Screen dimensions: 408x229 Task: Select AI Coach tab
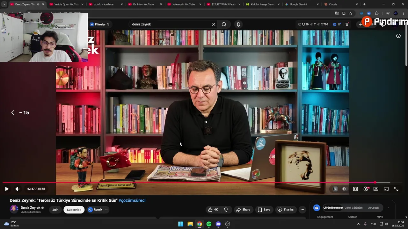(373, 208)
